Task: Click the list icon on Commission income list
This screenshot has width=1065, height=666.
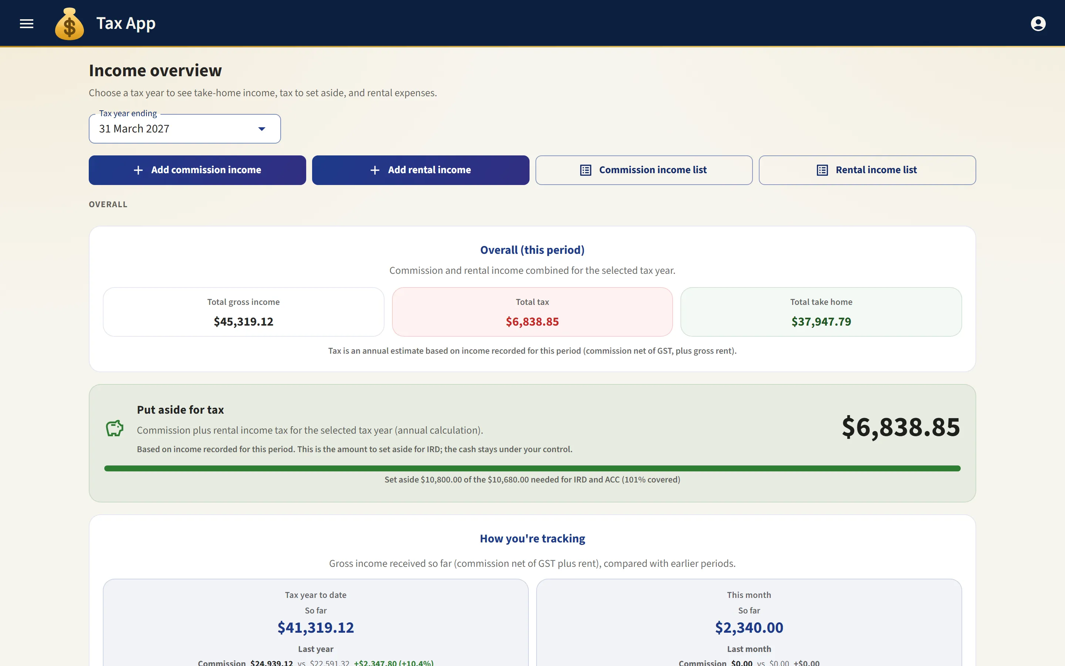Action: [x=585, y=170]
